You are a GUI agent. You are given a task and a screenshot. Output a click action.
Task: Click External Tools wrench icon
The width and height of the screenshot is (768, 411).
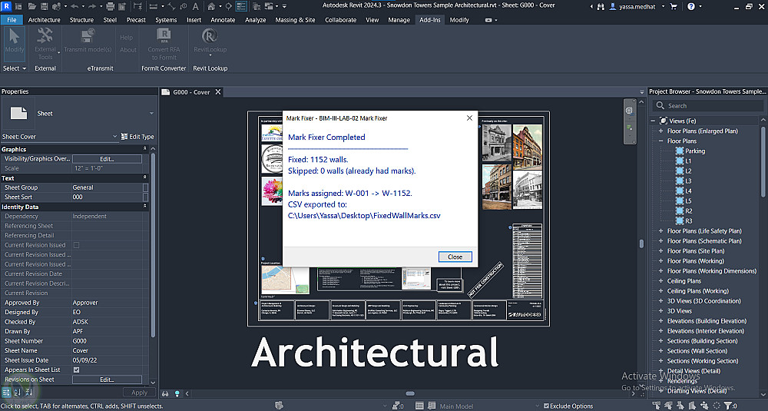click(x=45, y=35)
